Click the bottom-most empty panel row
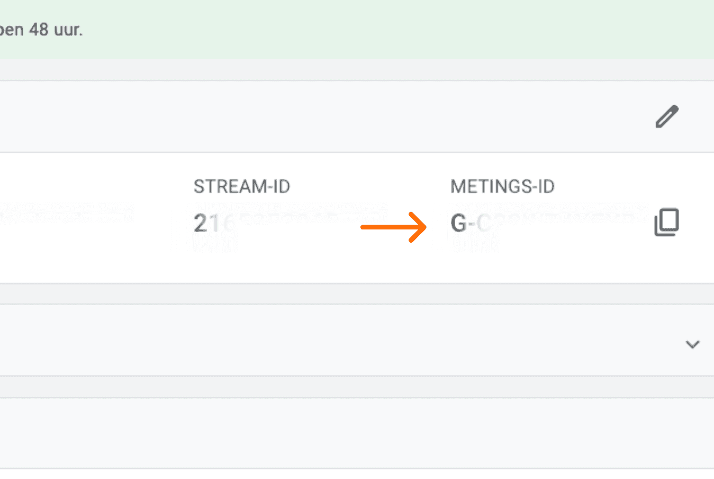The image size is (714, 479). click(318, 434)
